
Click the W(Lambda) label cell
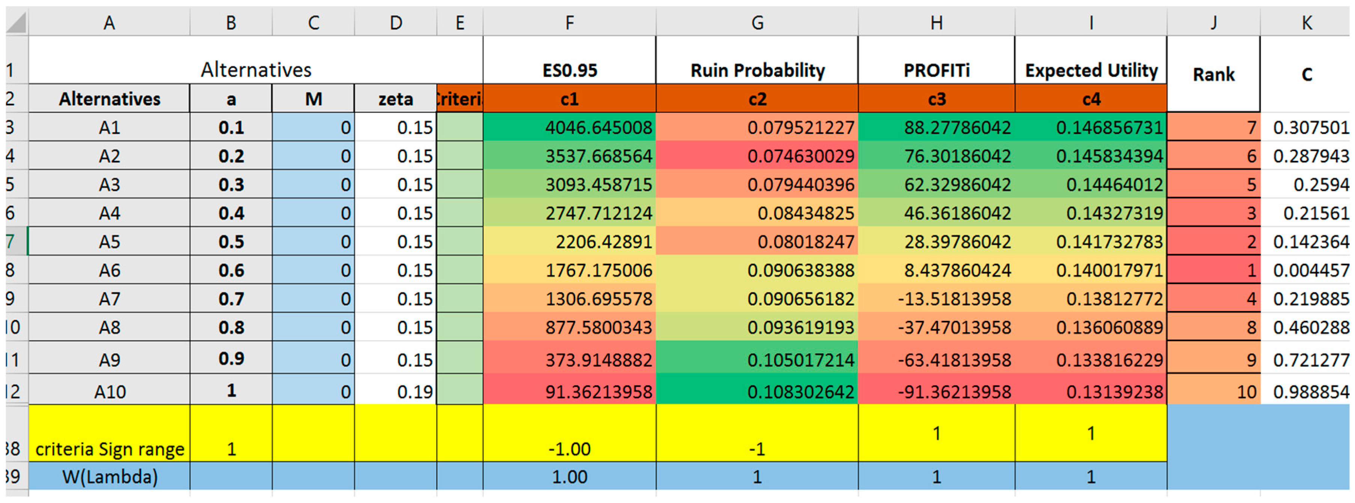coord(109,476)
